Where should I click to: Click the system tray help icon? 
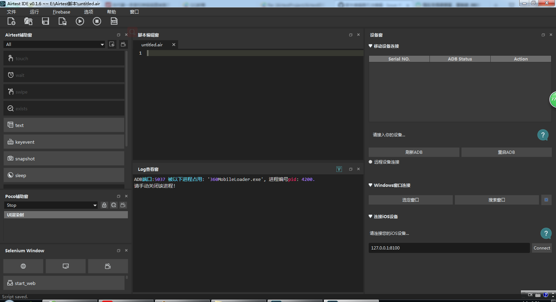(546, 295)
